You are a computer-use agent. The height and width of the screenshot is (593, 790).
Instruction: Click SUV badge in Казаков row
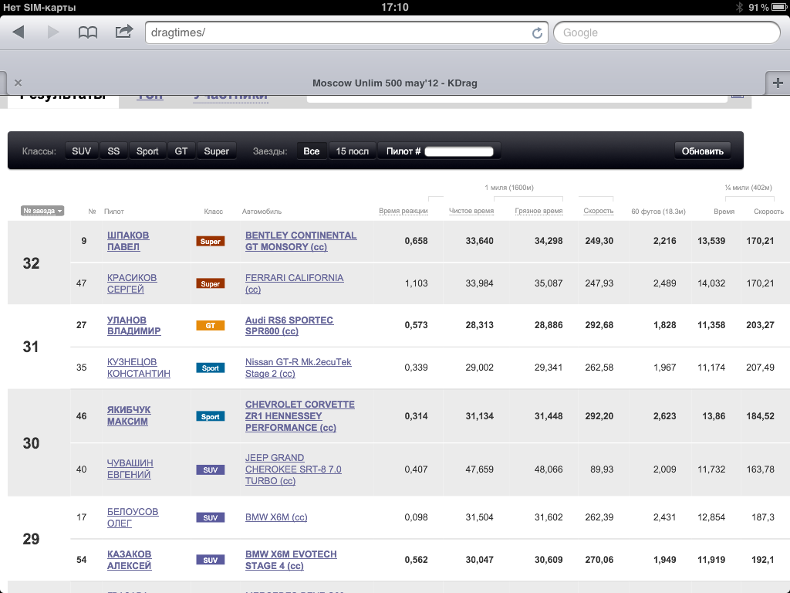[x=210, y=561]
